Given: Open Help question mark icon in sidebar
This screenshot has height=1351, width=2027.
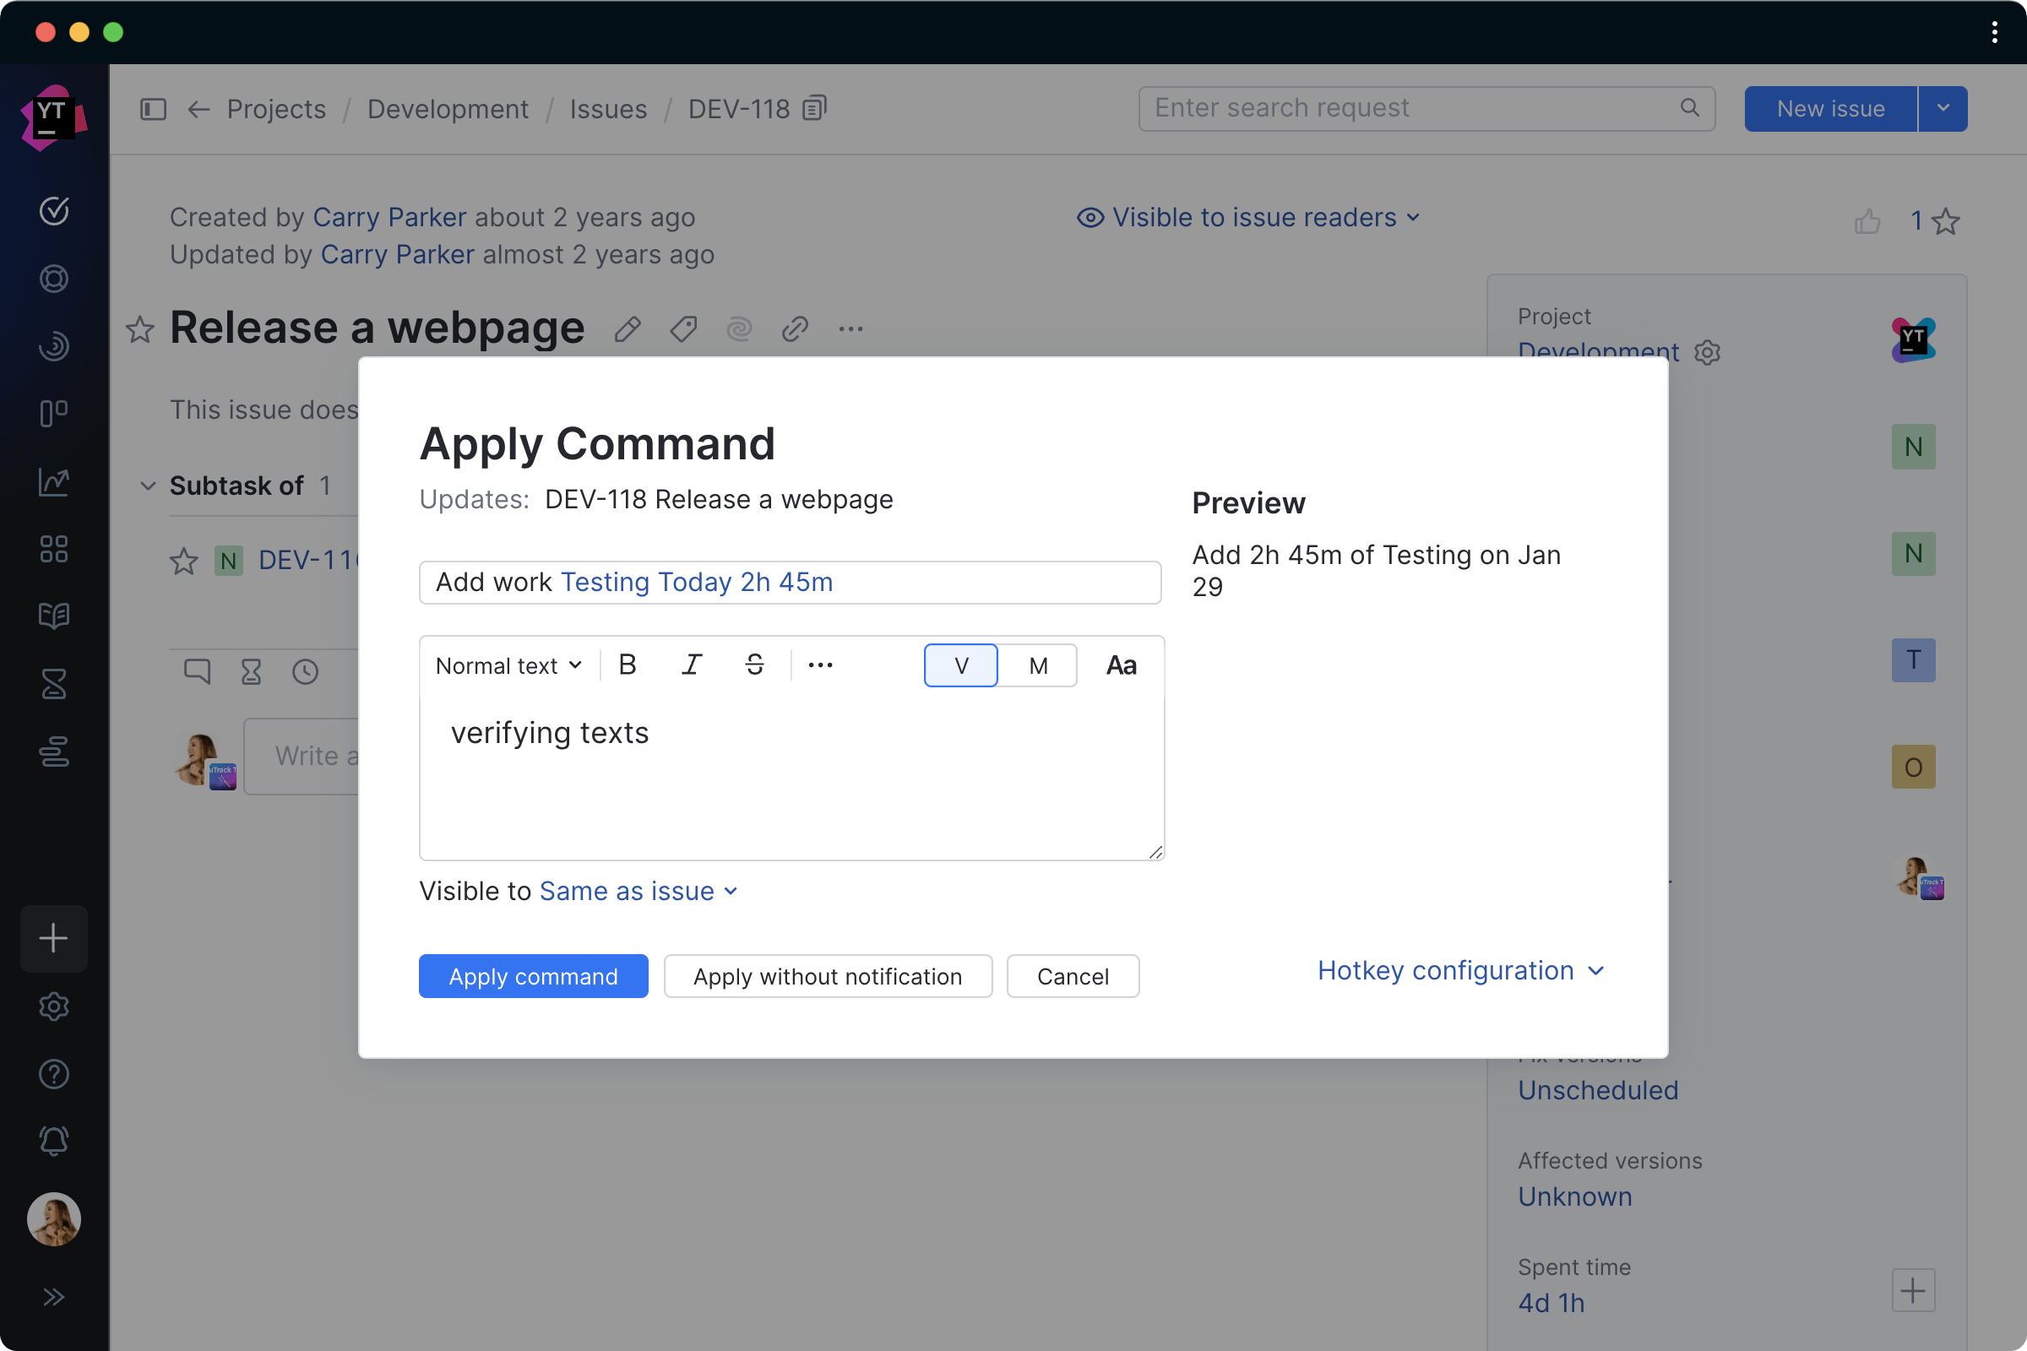Looking at the screenshot, I should [x=53, y=1073].
